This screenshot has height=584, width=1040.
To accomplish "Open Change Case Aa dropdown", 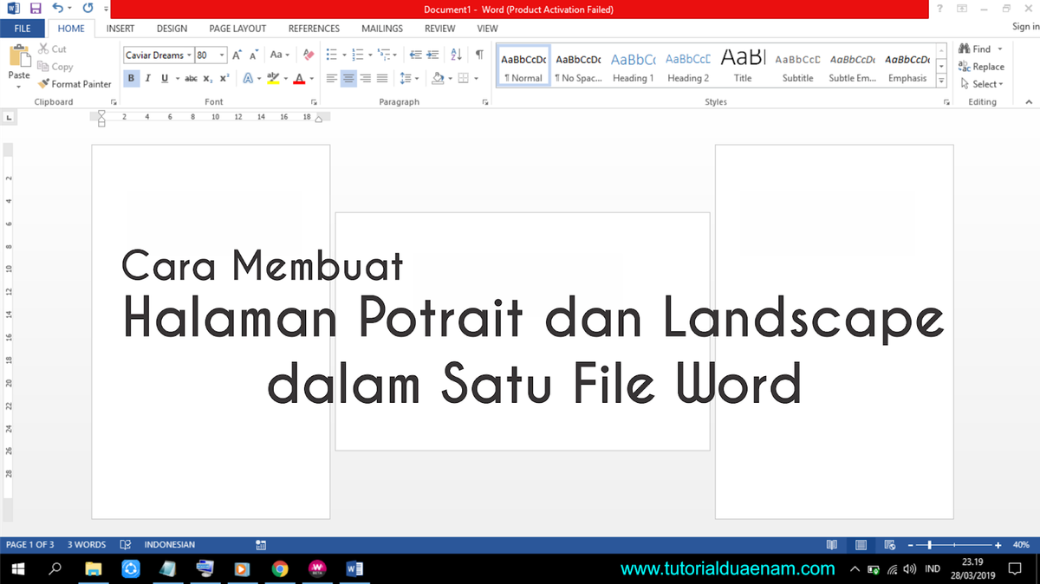I will [x=279, y=55].
